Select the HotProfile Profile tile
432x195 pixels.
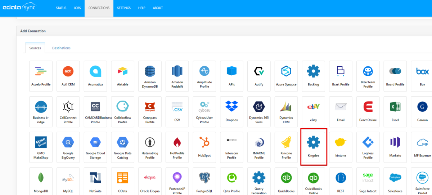pos(177,147)
